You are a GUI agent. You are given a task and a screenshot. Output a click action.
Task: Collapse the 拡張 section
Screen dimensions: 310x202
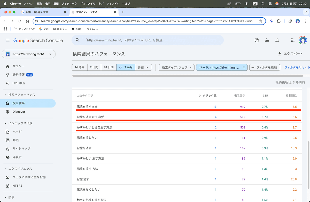click(x=6, y=197)
